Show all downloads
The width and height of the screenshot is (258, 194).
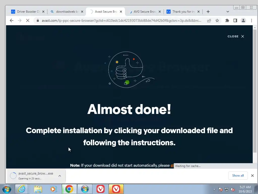(x=238, y=176)
